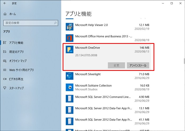The width and height of the screenshot is (185, 131).
Task: Click the 41.1 MB Data-Tier App icon
Action: pyautogui.click(x=70, y=121)
